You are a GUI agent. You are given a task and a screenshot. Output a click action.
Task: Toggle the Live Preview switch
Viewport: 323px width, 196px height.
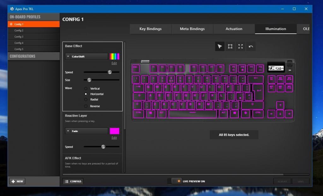[x=174, y=181]
